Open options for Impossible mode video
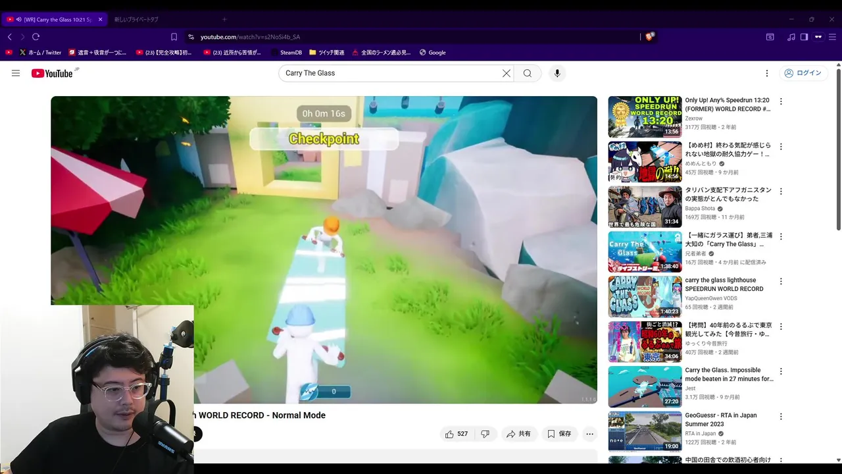 (781, 371)
